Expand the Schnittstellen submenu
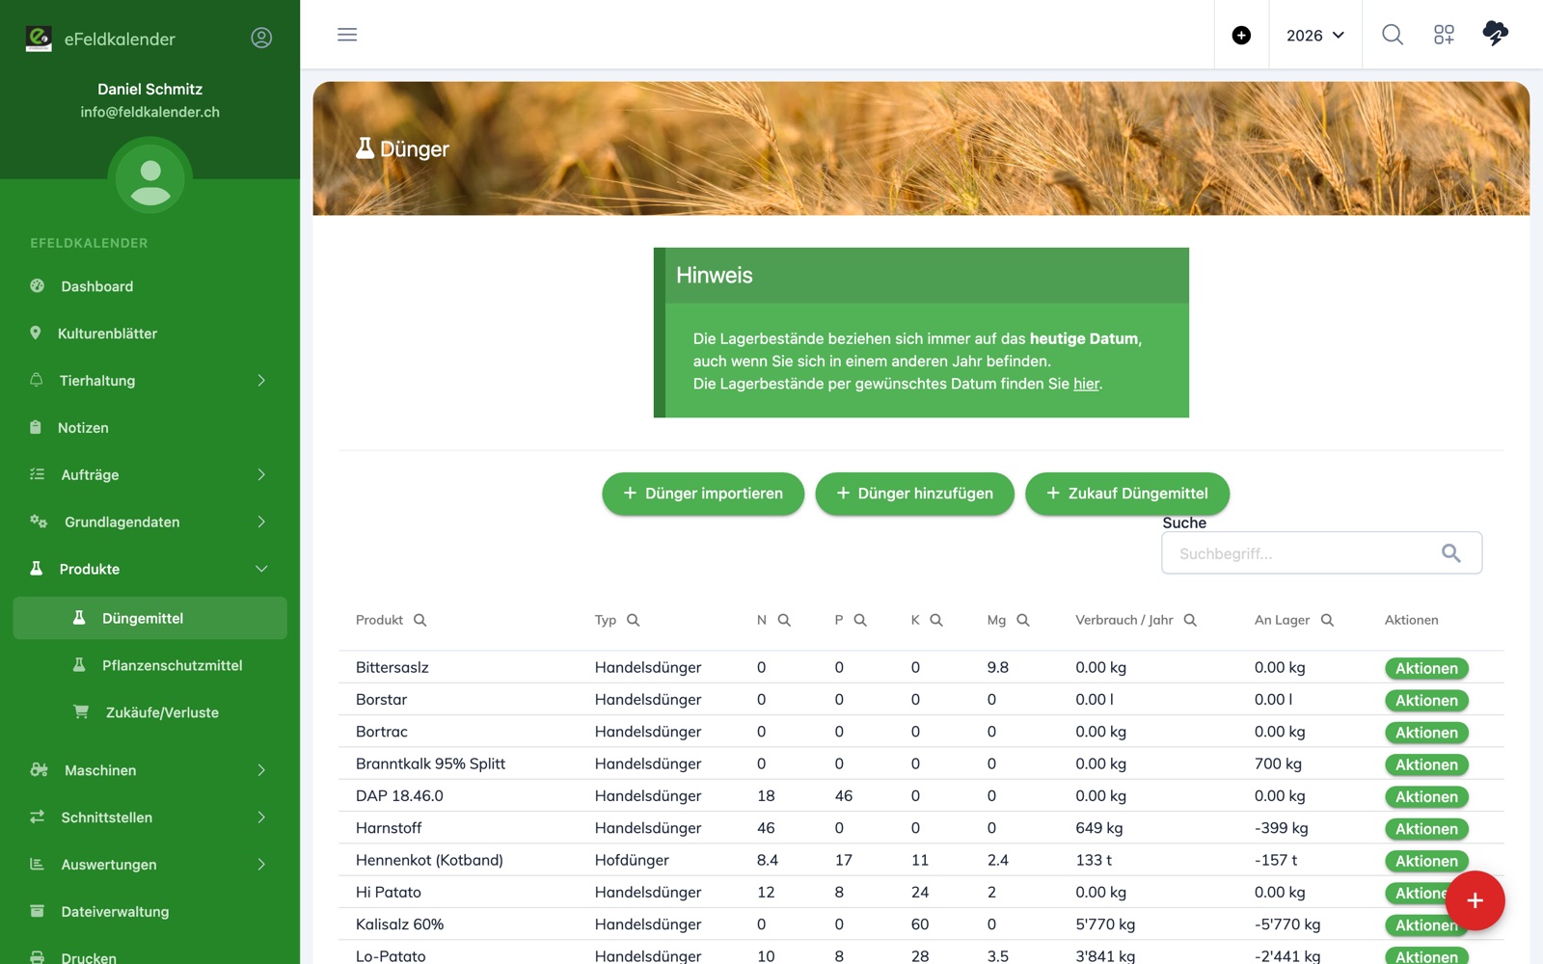The image size is (1543, 964). (x=150, y=817)
